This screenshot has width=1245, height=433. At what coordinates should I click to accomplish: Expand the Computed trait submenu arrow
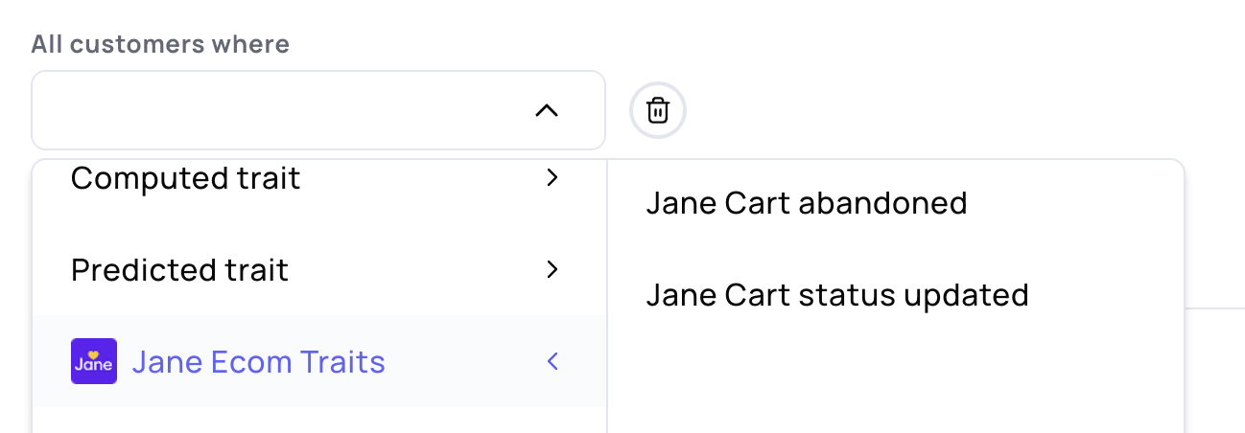click(552, 177)
